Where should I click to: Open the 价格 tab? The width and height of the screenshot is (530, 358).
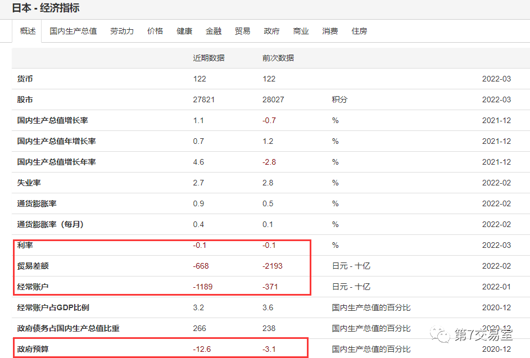155,31
